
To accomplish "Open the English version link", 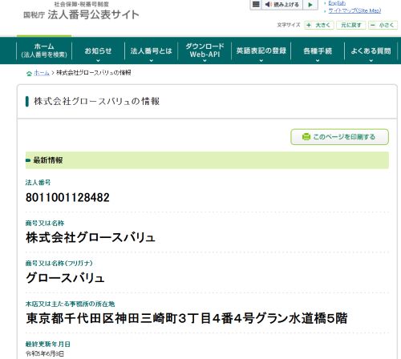I will coord(337,3).
